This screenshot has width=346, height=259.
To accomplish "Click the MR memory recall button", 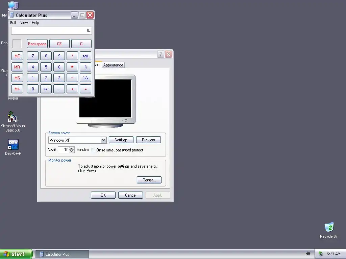I will coord(17,67).
